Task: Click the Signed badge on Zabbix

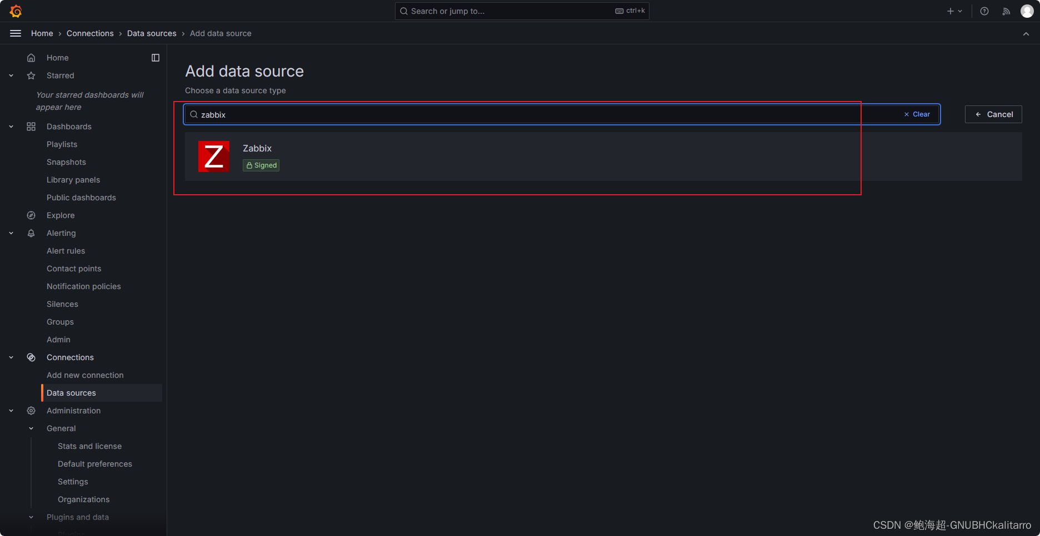Action: pyautogui.click(x=261, y=165)
